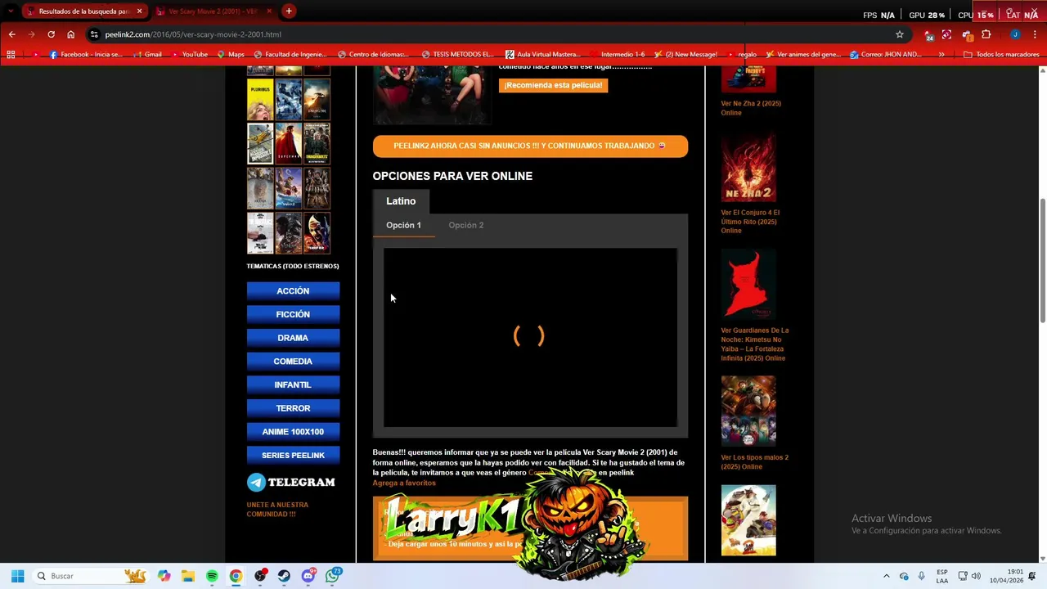Reload the current page

tap(51, 34)
